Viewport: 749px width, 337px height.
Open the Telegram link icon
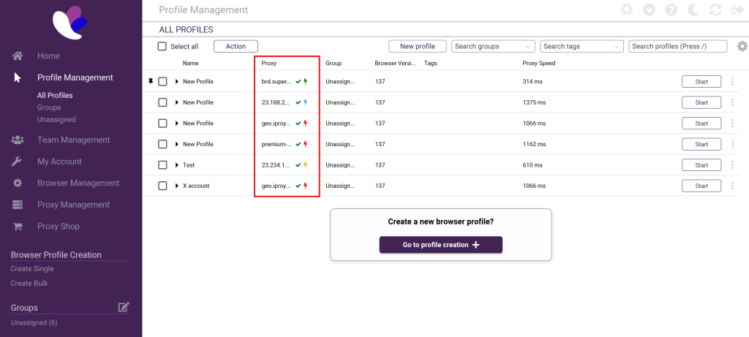pyautogui.click(x=649, y=10)
